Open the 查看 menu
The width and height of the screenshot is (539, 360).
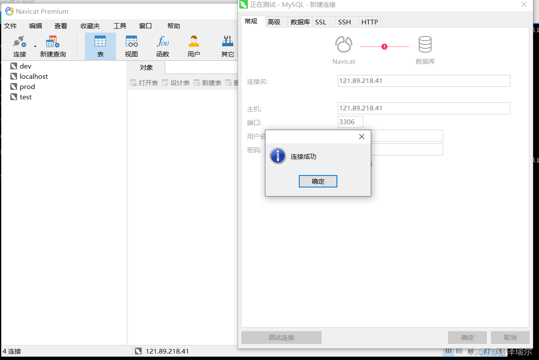pos(61,26)
